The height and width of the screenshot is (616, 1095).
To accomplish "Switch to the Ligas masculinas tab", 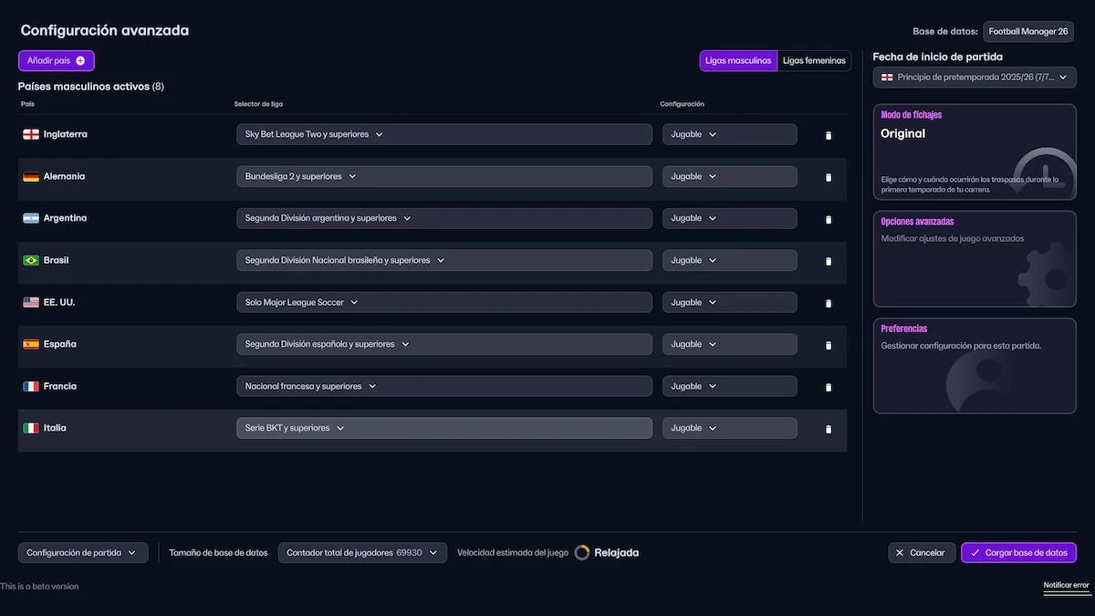I will (x=739, y=60).
